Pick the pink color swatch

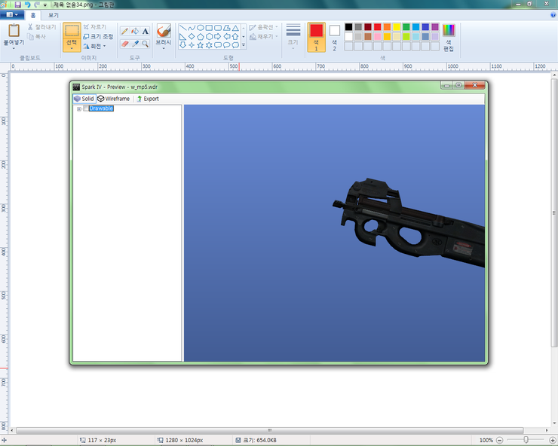pyautogui.click(x=378, y=36)
